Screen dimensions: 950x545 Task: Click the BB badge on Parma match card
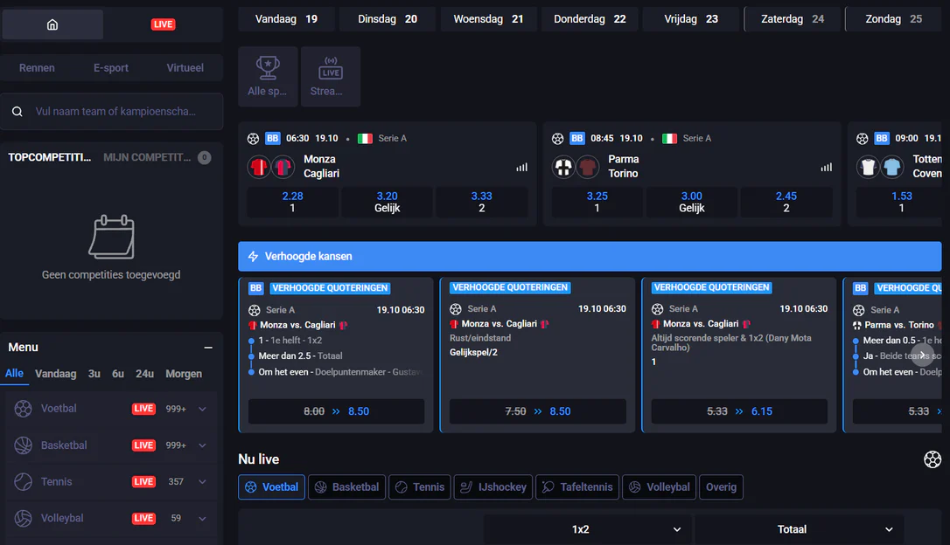point(576,139)
